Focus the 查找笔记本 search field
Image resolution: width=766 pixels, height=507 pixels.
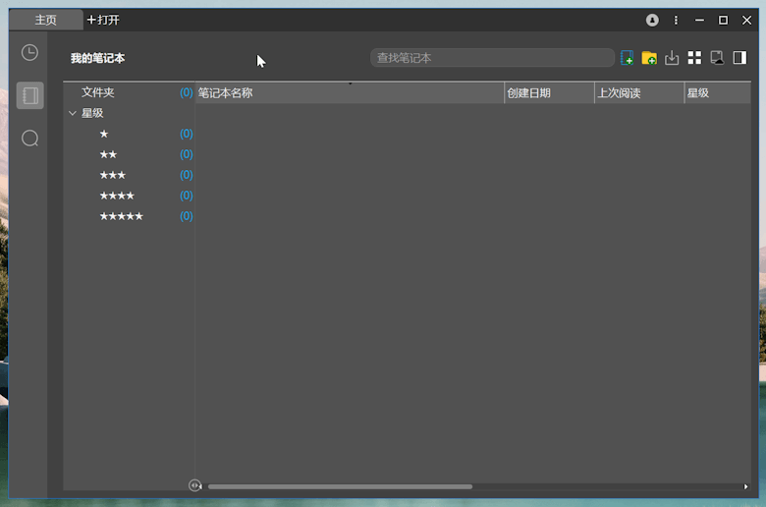(492, 58)
